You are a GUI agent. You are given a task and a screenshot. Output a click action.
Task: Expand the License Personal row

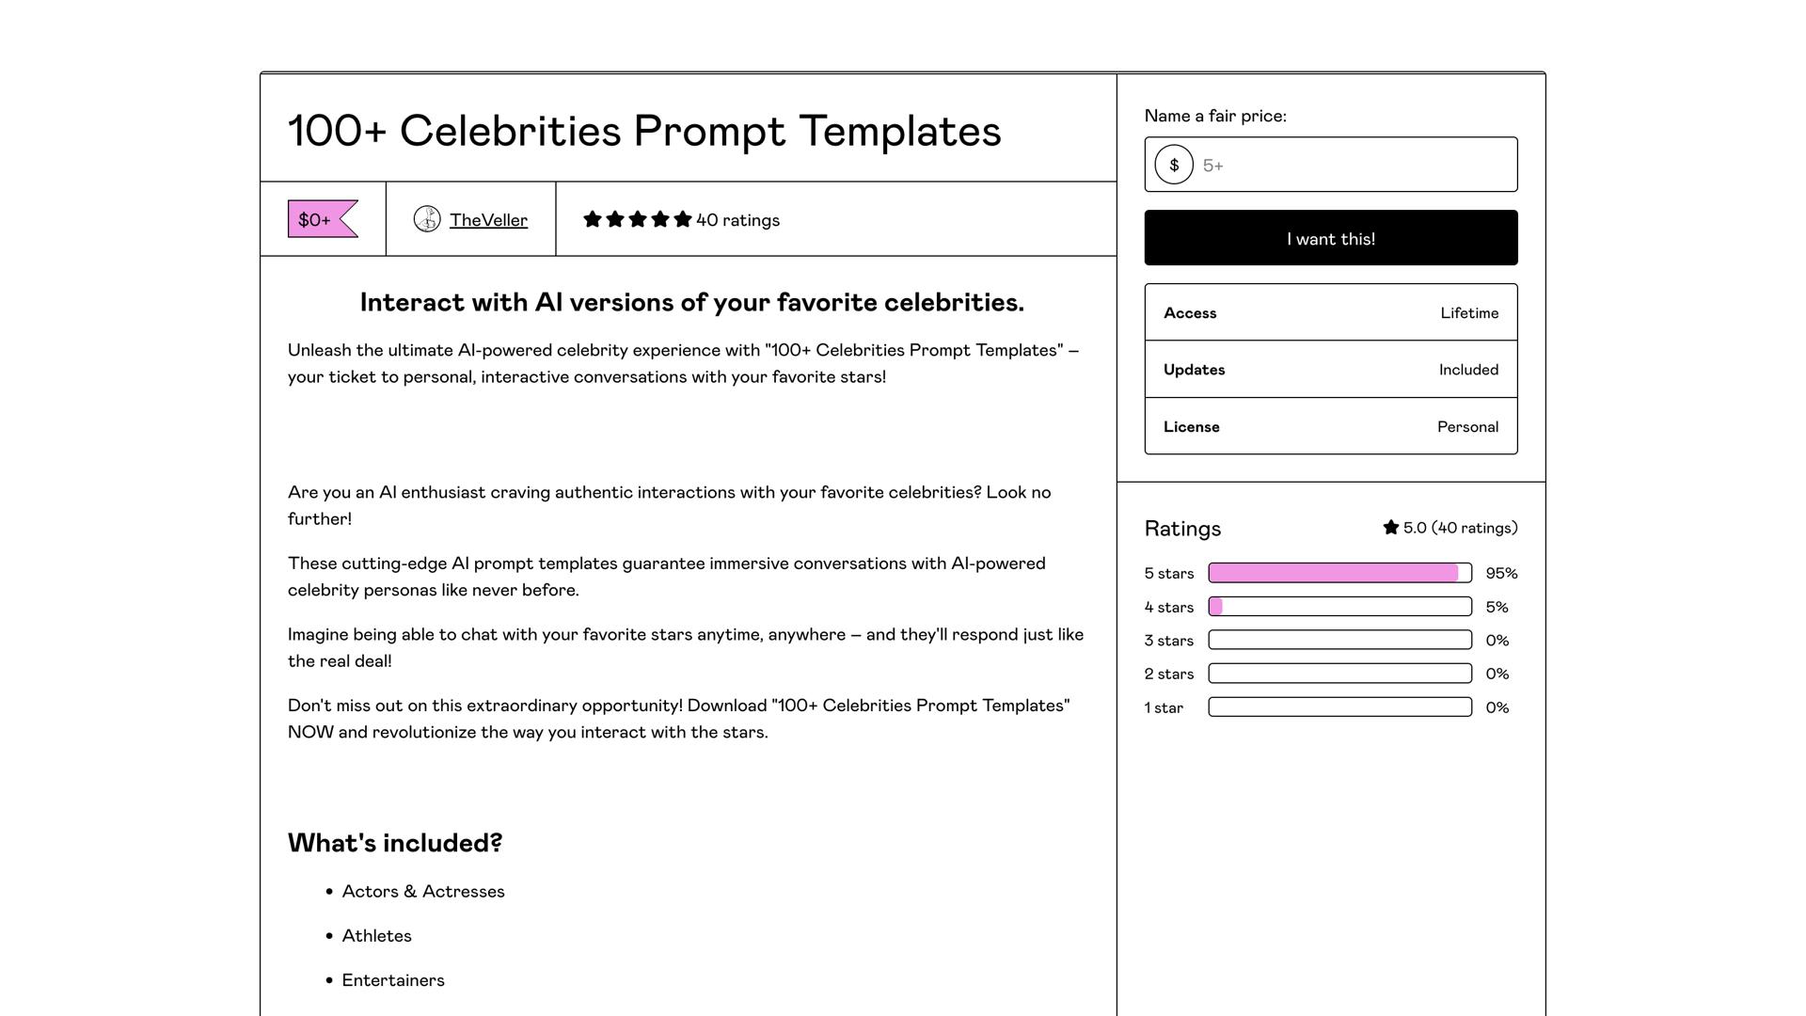click(x=1330, y=426)
